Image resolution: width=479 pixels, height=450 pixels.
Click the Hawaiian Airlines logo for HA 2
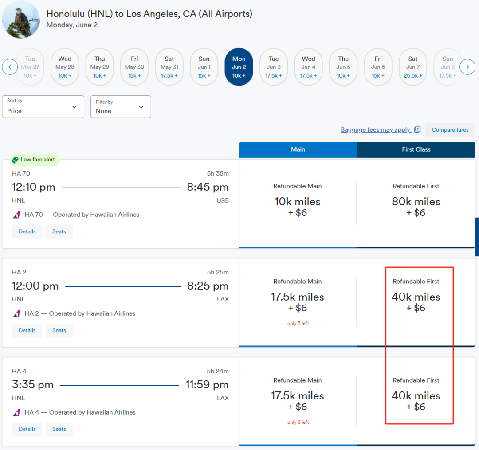(x=17, y=314)
